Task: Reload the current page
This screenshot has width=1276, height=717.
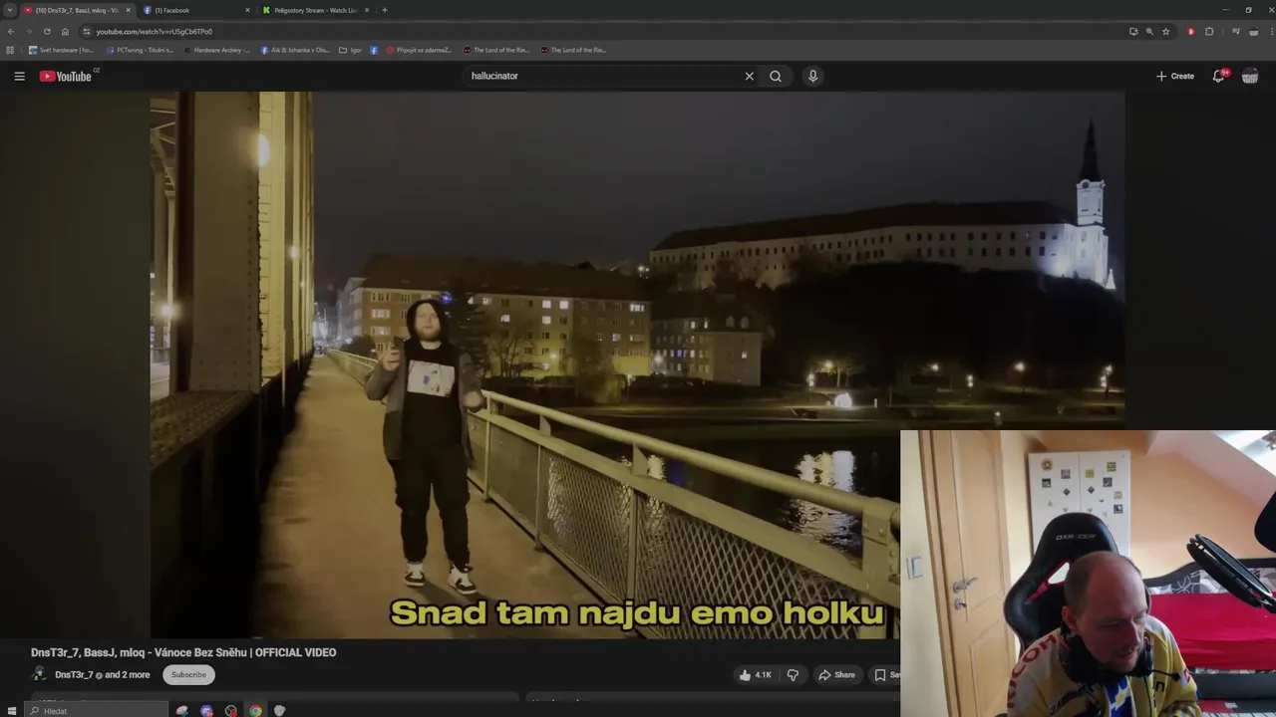Action: 47,32
